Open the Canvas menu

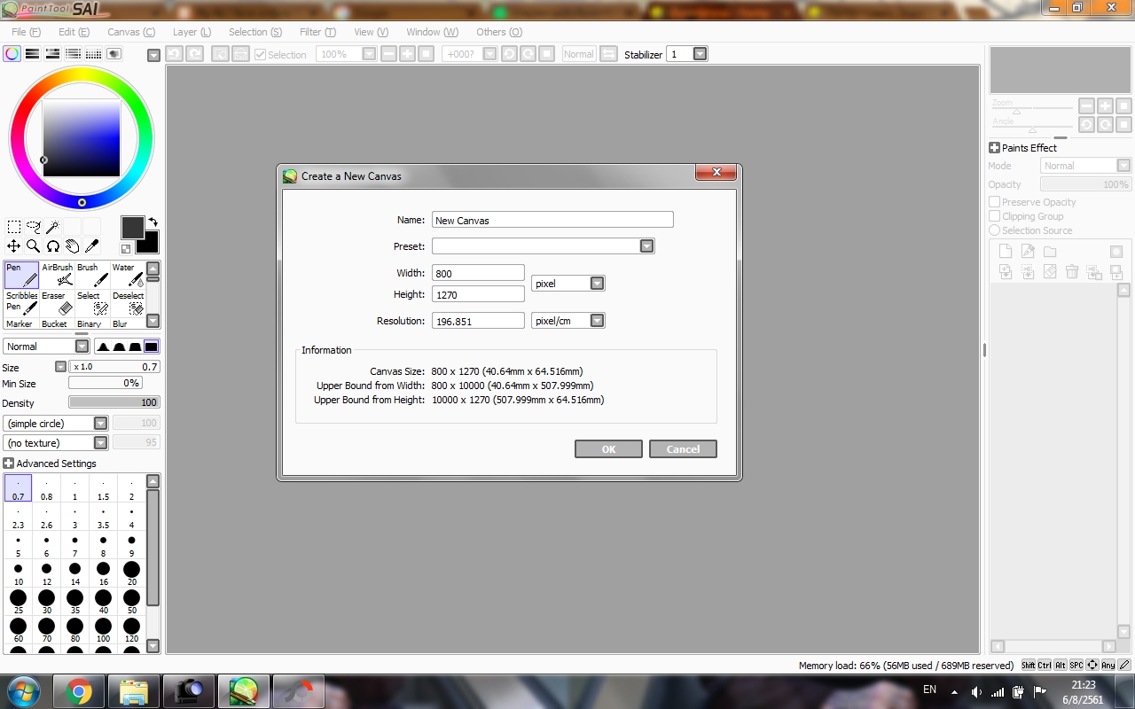131,32
